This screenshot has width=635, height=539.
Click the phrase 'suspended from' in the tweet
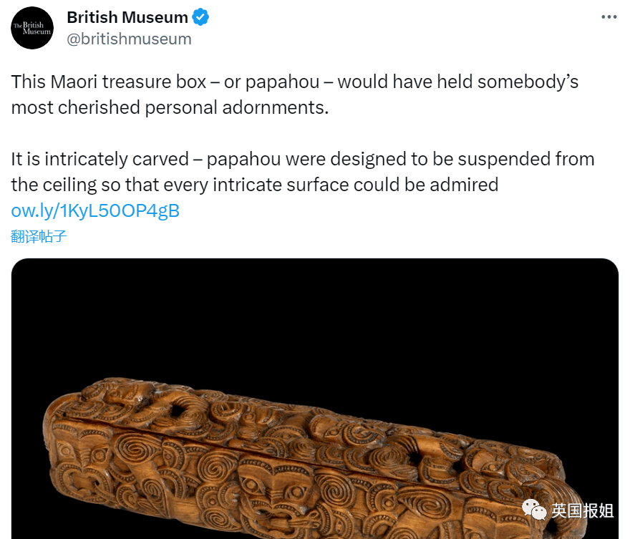tap(526, 159)
